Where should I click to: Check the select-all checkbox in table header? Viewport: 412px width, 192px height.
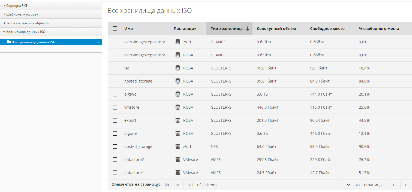115,29
